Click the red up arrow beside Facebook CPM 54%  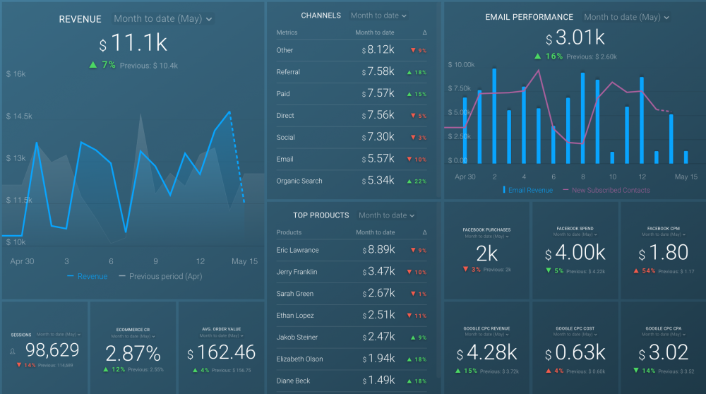(x=638, y=270)
